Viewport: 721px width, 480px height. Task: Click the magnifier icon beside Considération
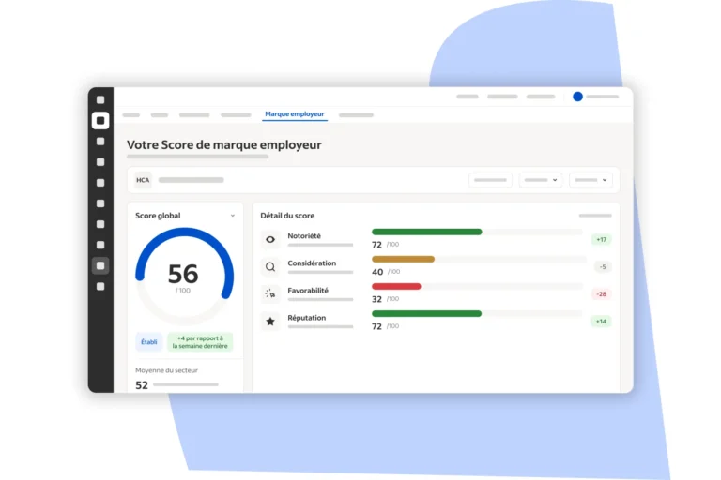pyautogui.click(x=270, y=267)
